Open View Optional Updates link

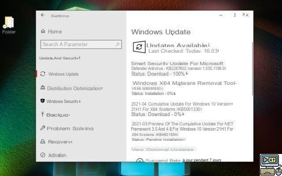click(163, 150)
